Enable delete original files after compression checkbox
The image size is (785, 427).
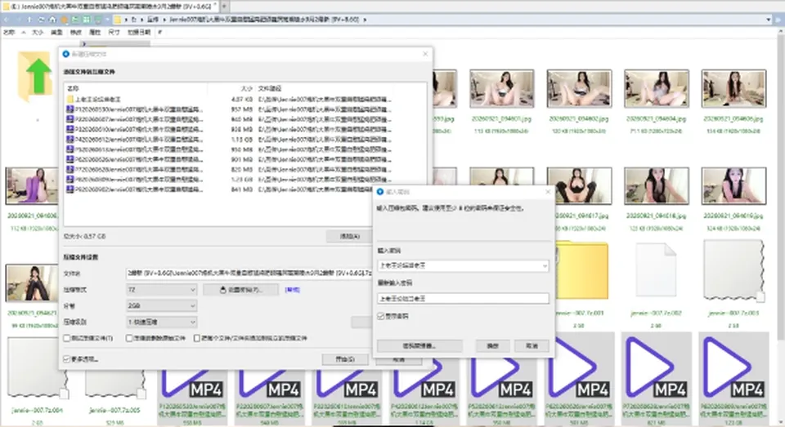pos(129,339)
